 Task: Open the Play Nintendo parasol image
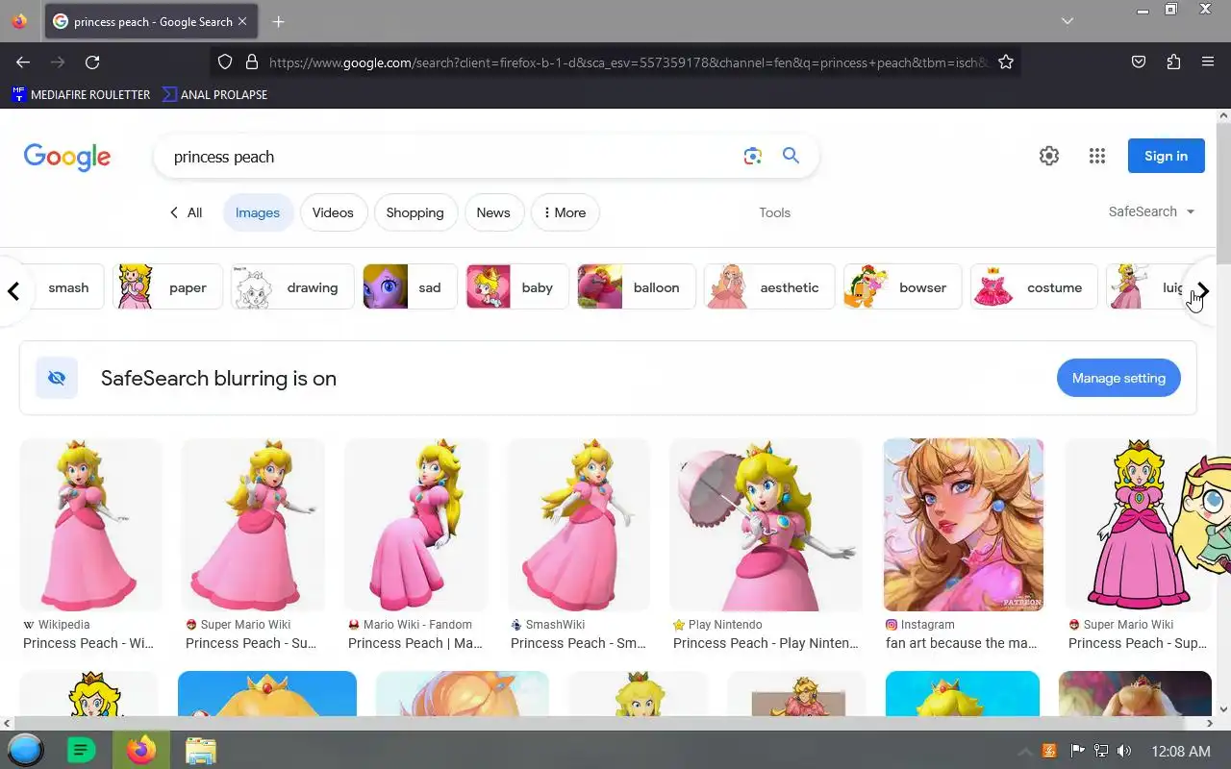click(766, 525)
